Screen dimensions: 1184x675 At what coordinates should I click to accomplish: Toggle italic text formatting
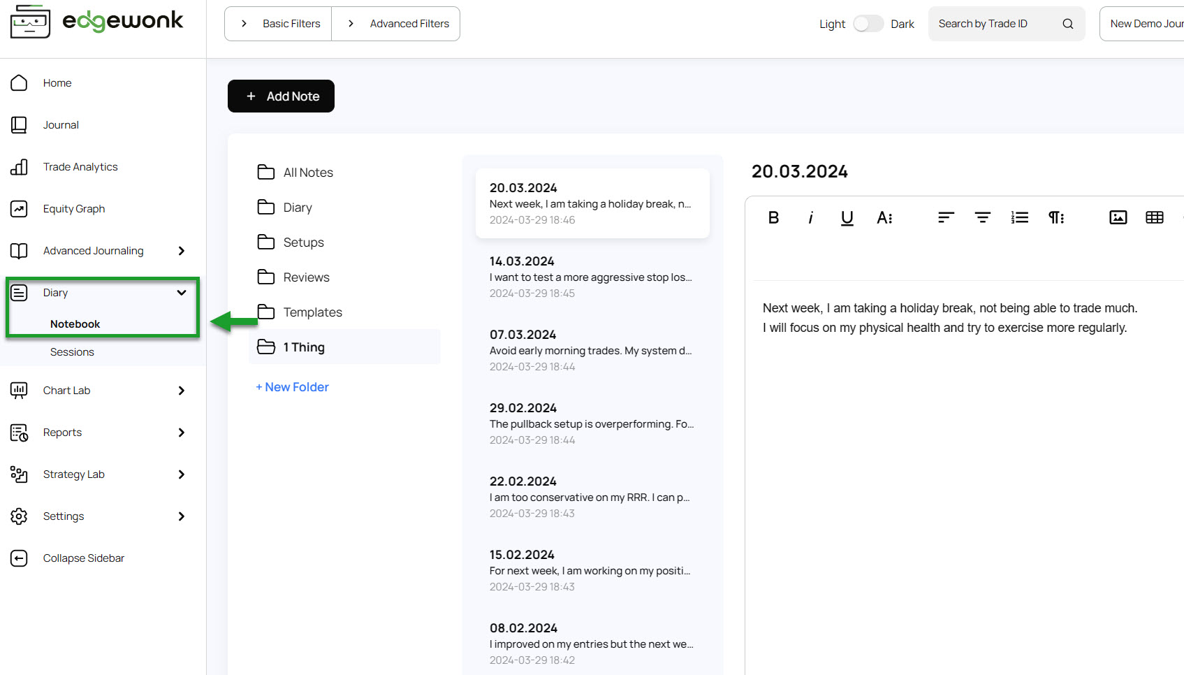810,218
